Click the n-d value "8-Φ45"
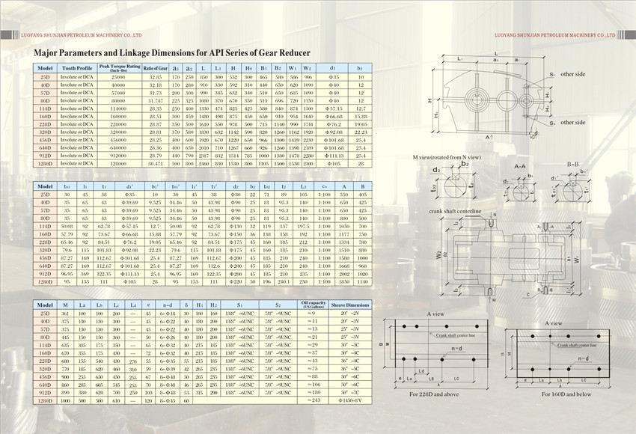Image resolution: width=636 pixels, height=434 pixels. 168,401
